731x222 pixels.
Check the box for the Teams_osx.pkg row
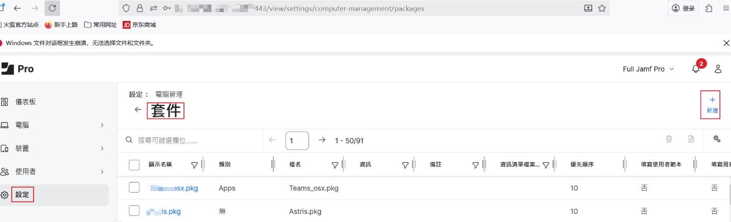(x=134, y=188)
